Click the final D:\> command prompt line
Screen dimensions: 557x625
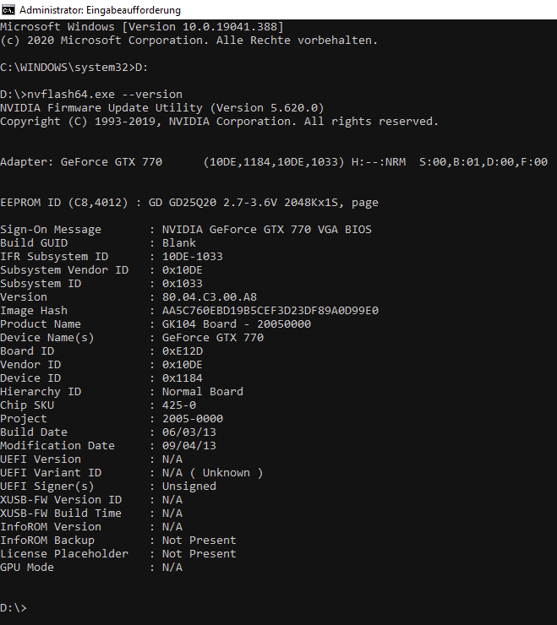pyautogui.click(x=14, y=607)
